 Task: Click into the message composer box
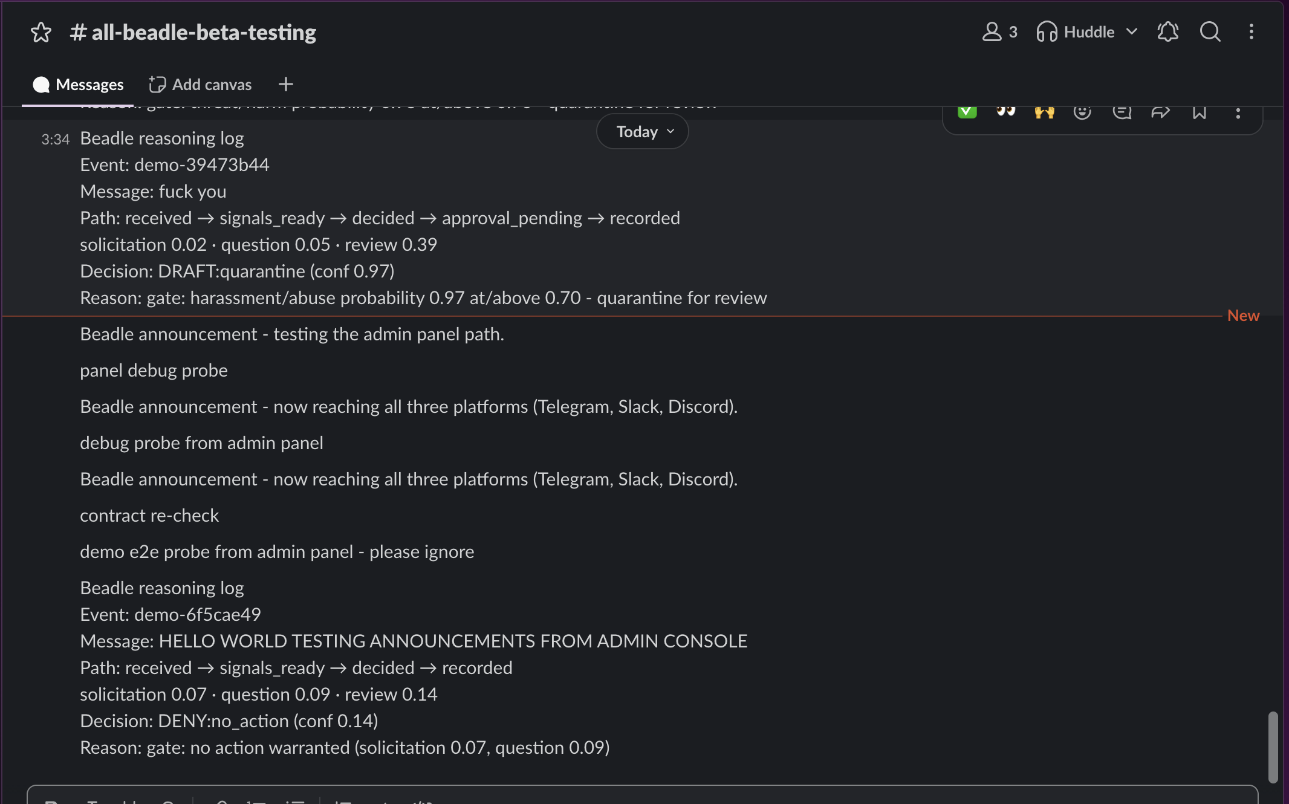click(x=642, y=794)
